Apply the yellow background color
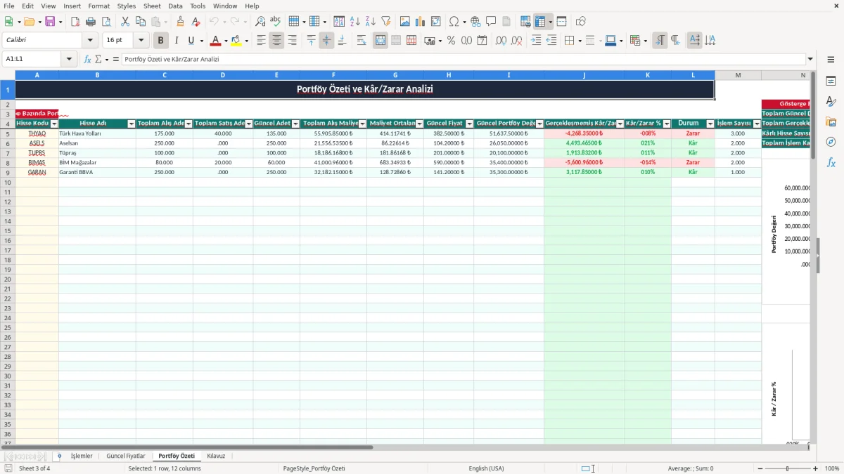Image resolution: width=844 pixels, height=474 pixels. click(236, 41)
